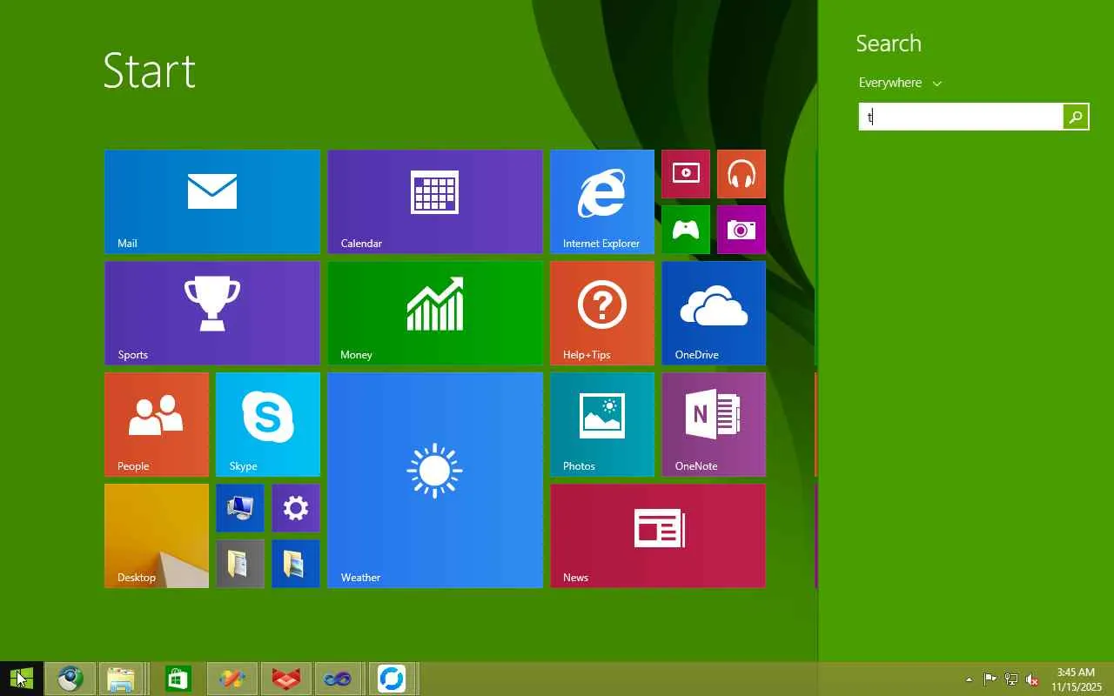
Task: Open the OneDrive tile
Action: (x=714, y=313)
